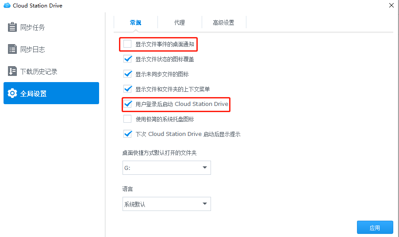Click the 系统默认 language combo box

(x=167, y=204)
